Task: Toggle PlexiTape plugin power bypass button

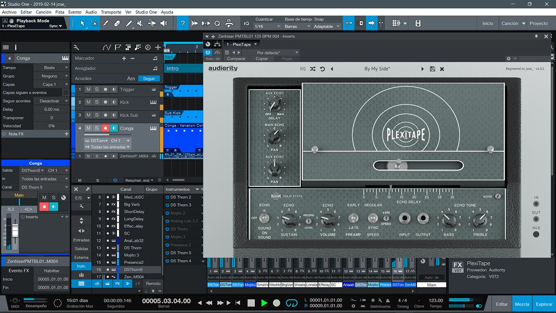Action: pos(208,52)
